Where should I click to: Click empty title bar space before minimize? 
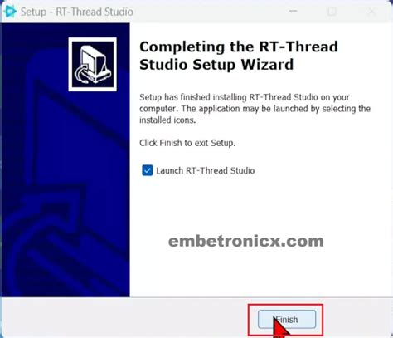210,12
